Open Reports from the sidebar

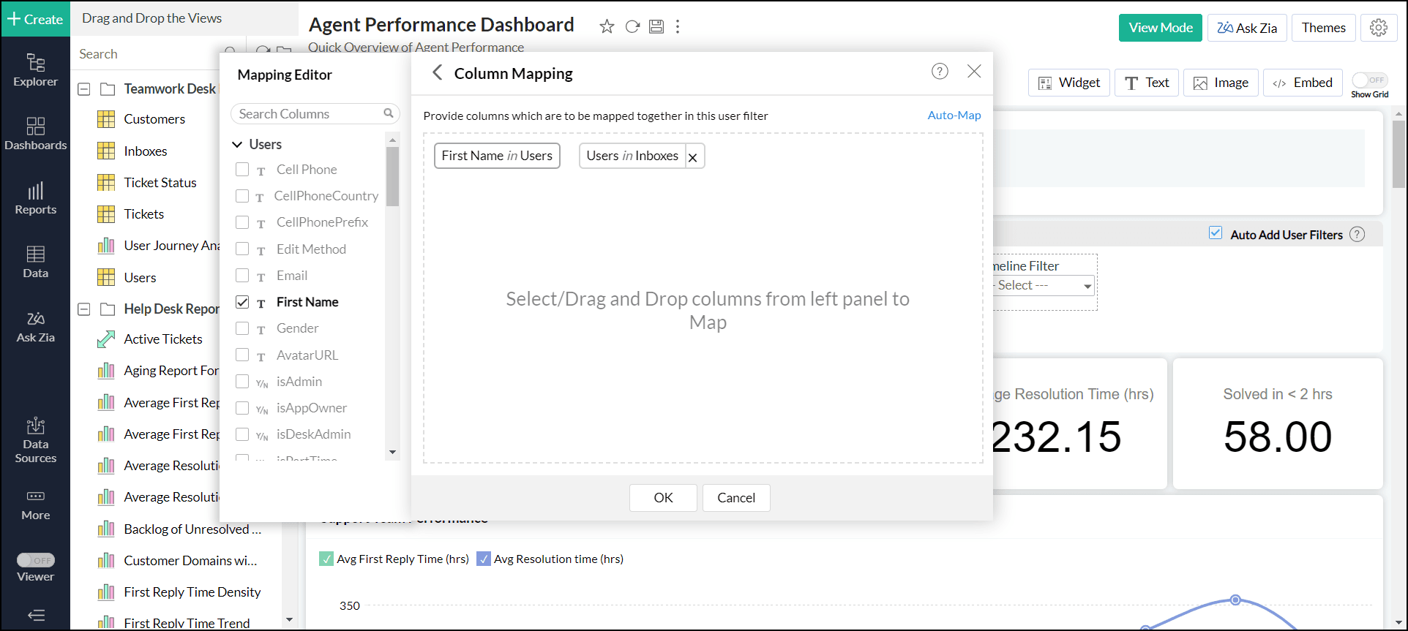[x=35, y=198]
